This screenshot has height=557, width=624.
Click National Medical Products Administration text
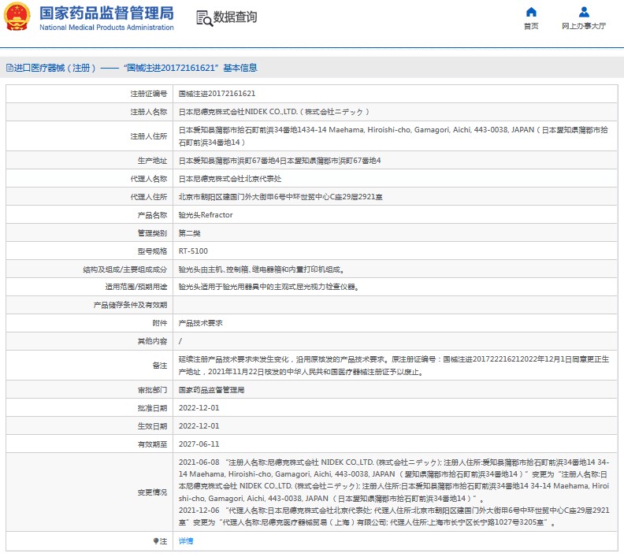(106, 28)
